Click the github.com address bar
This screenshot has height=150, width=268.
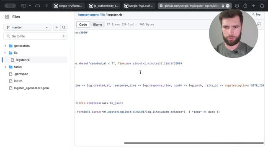tap(191, 6)
